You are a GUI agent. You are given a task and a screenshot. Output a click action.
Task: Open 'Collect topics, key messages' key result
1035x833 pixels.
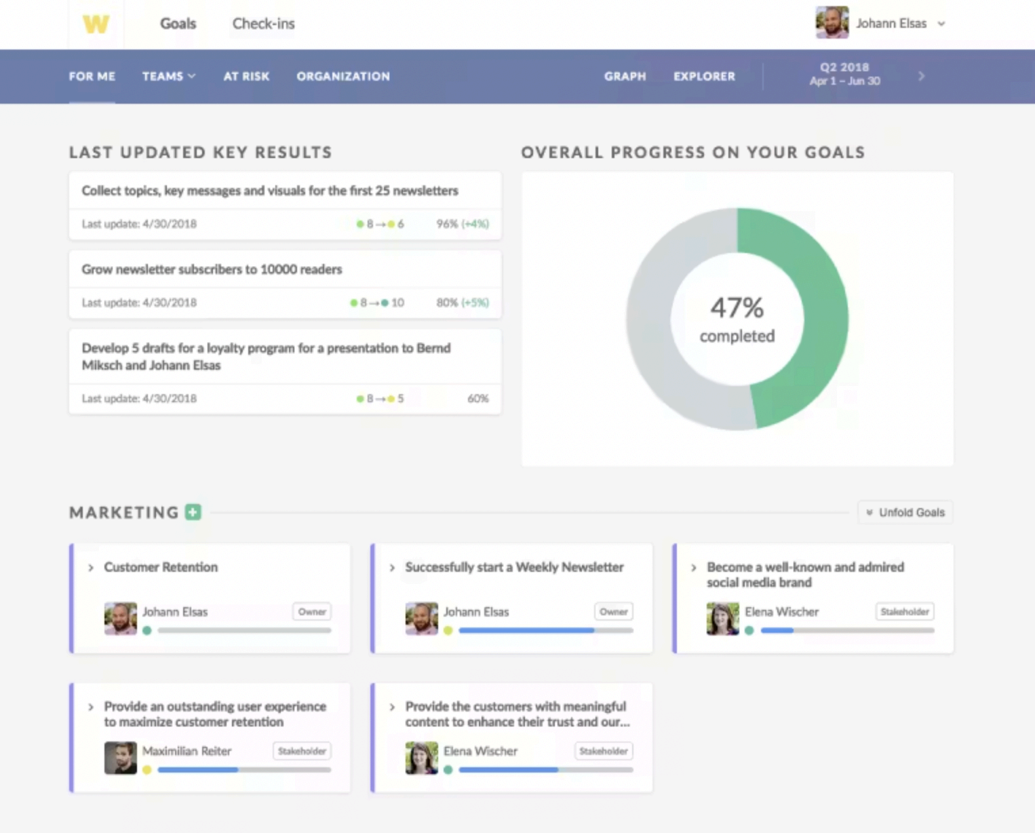pyautogui.click(x=270, y=191)
